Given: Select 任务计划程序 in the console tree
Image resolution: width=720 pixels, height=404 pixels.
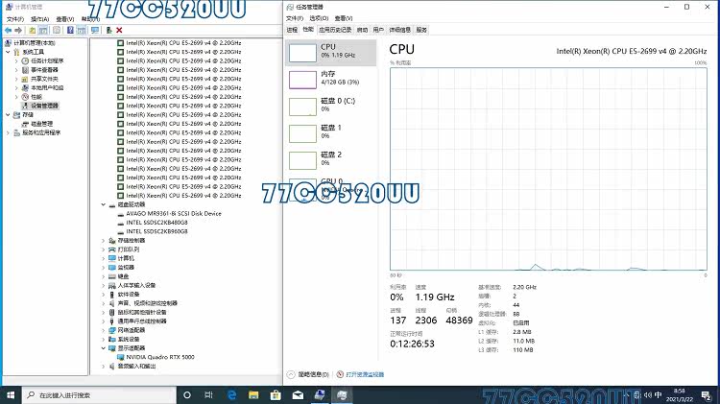Looking at the screenshot, I should point(47,60).
